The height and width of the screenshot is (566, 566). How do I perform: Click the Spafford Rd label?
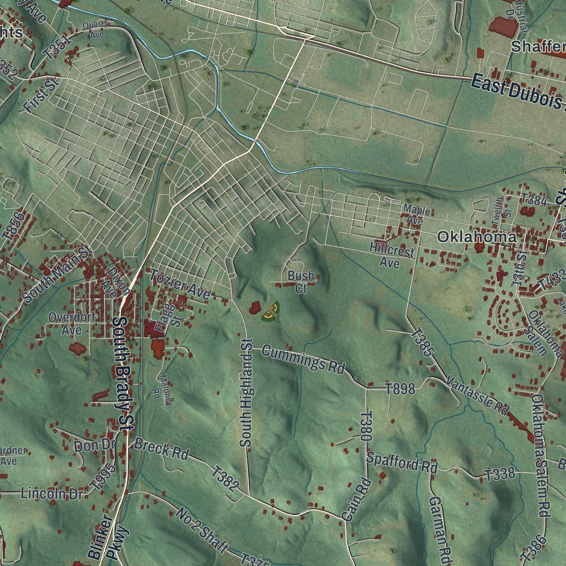(x=402, y=462)
